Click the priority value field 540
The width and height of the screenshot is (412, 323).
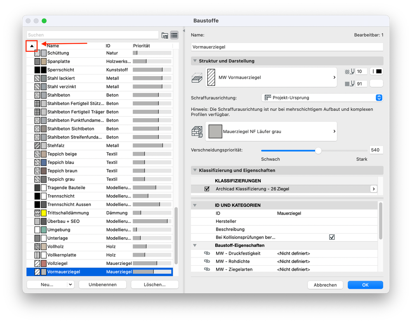[376, 150]
